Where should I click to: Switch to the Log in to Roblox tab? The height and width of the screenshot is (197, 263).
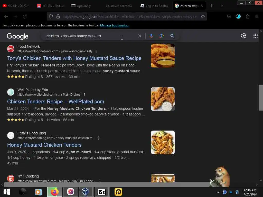click(154, 6)
